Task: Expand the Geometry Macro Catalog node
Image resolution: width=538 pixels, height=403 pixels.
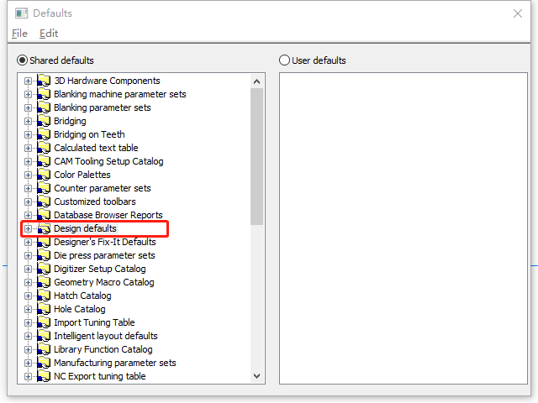Action: coord(28,282)
